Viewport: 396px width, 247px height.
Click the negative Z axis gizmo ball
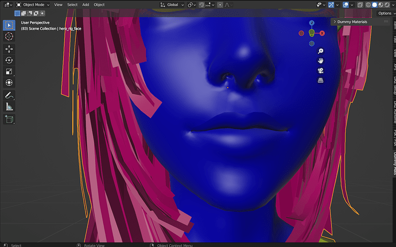coord(312,44)
